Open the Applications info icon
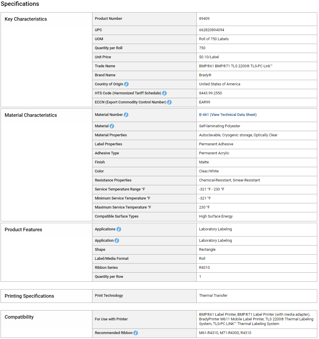This screenshot has width=319, height=339. (119, 229)
